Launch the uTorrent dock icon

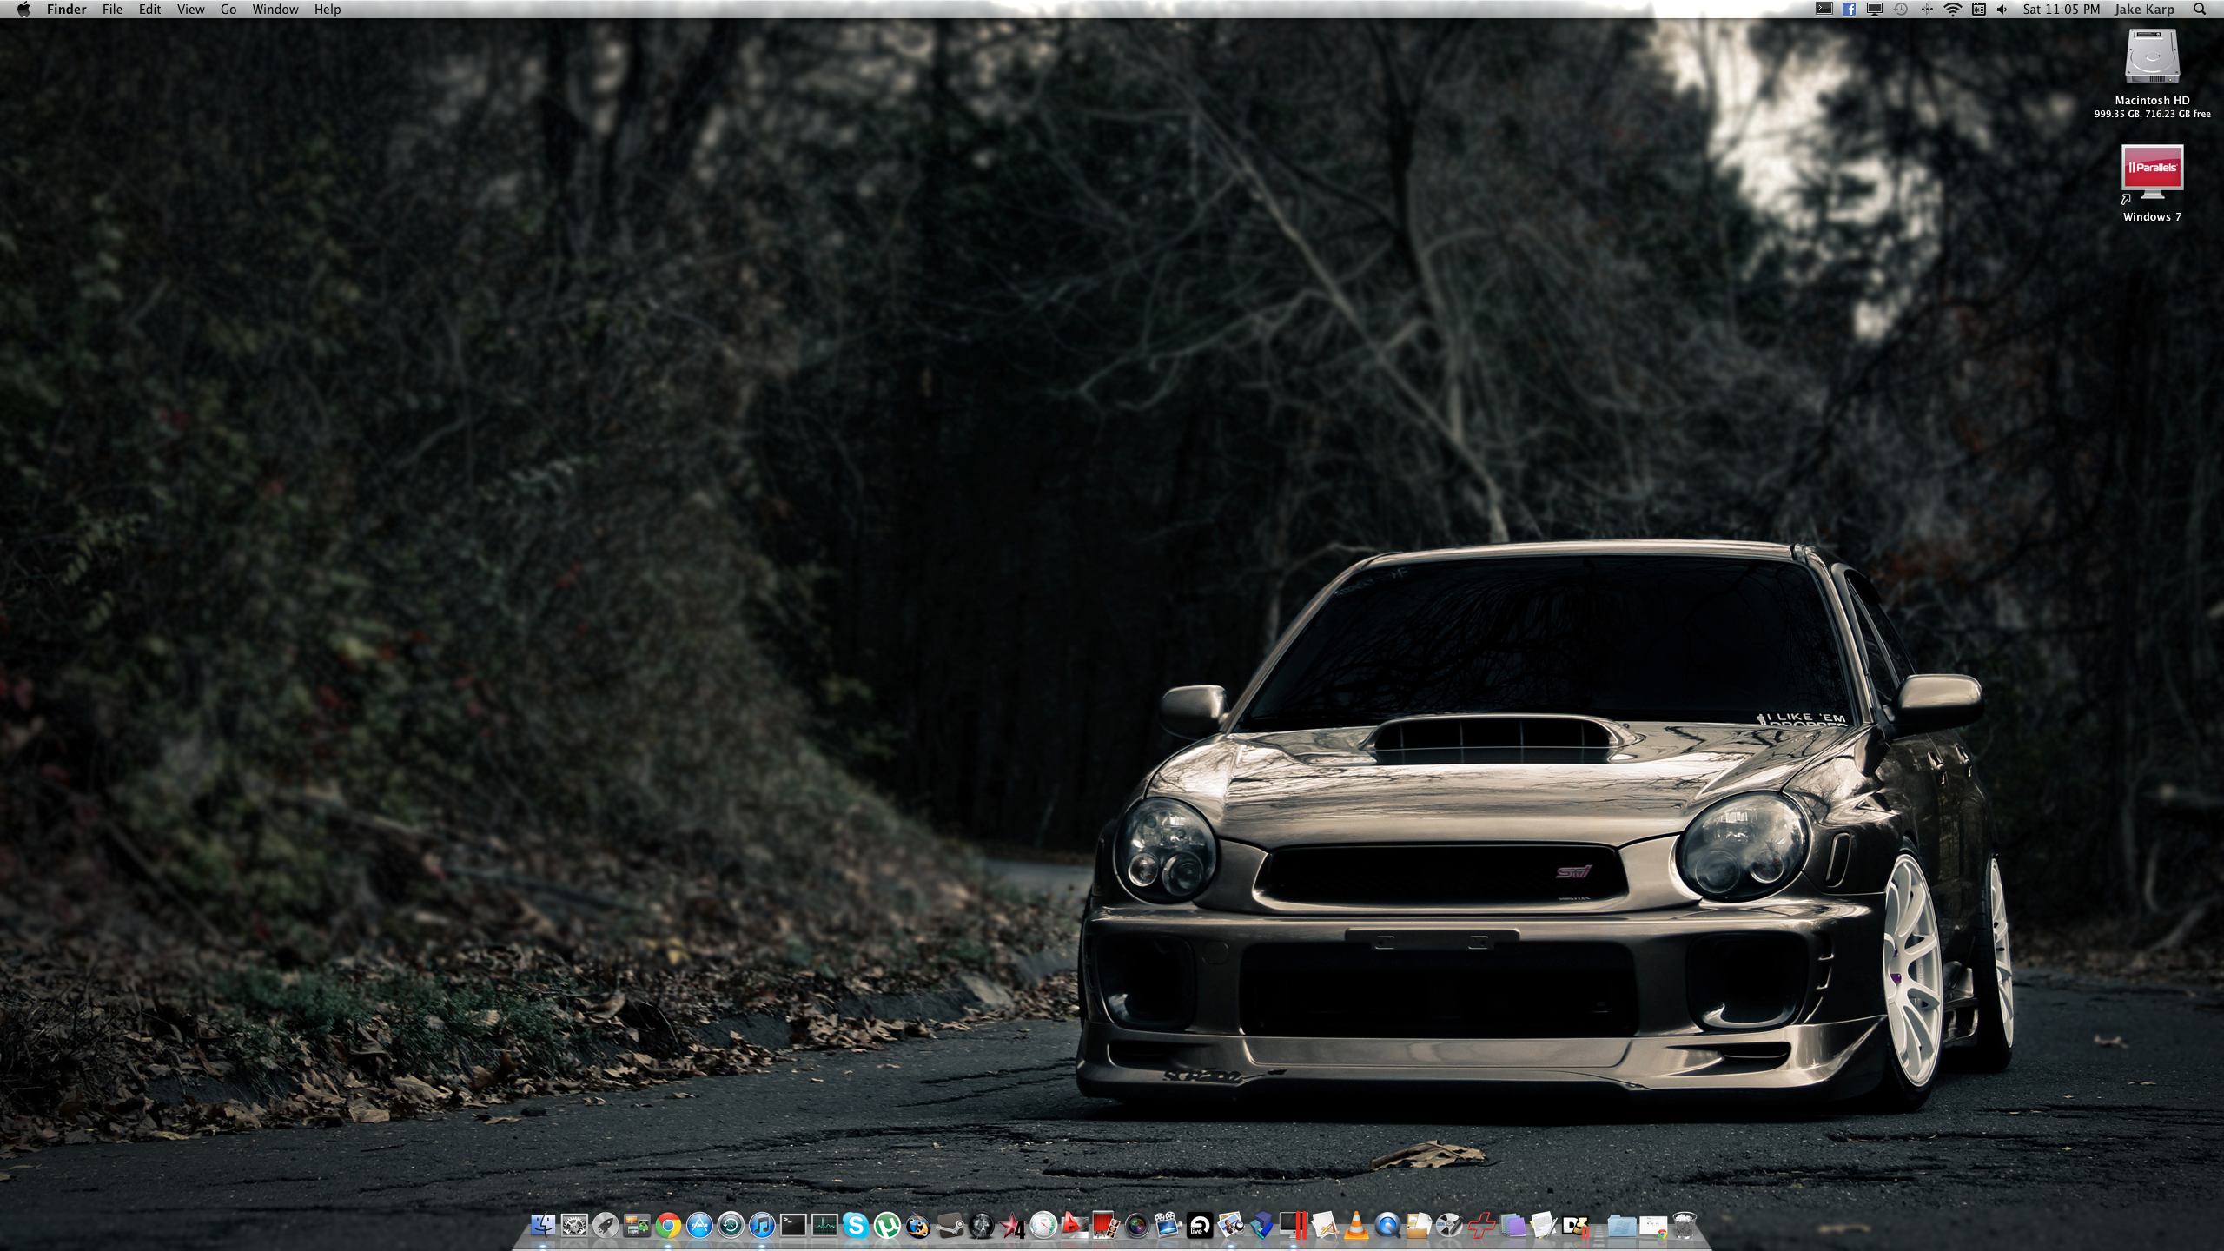pyautogui.click(x=887, y=1226)
